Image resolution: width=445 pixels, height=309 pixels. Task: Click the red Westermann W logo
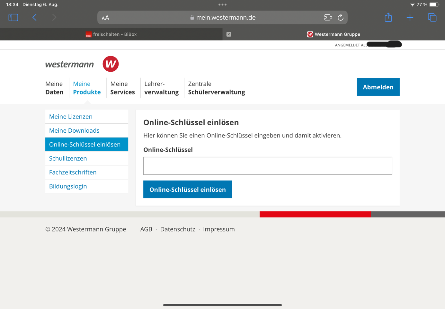click(x=111, y=64)
